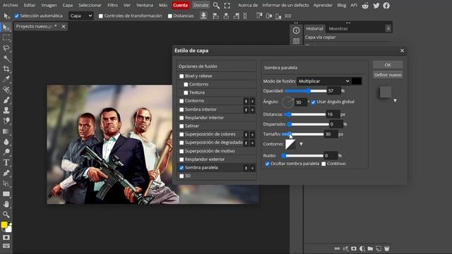Select the Spot Healing Brush tool
The height and width of the screenshot is (254, 452).
click(6, 90)
